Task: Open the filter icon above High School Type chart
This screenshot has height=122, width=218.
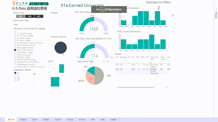Action: click(104, 61)
